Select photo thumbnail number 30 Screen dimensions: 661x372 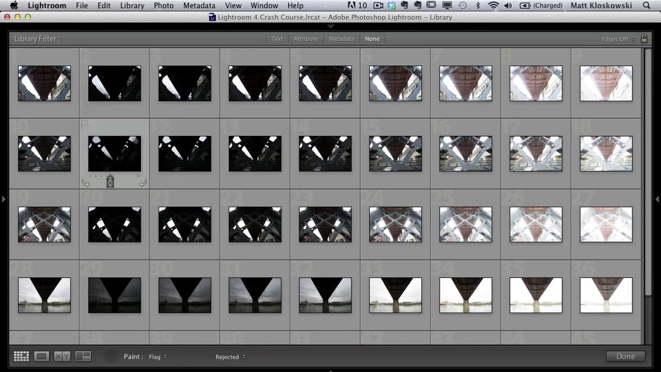click(185, 295)
